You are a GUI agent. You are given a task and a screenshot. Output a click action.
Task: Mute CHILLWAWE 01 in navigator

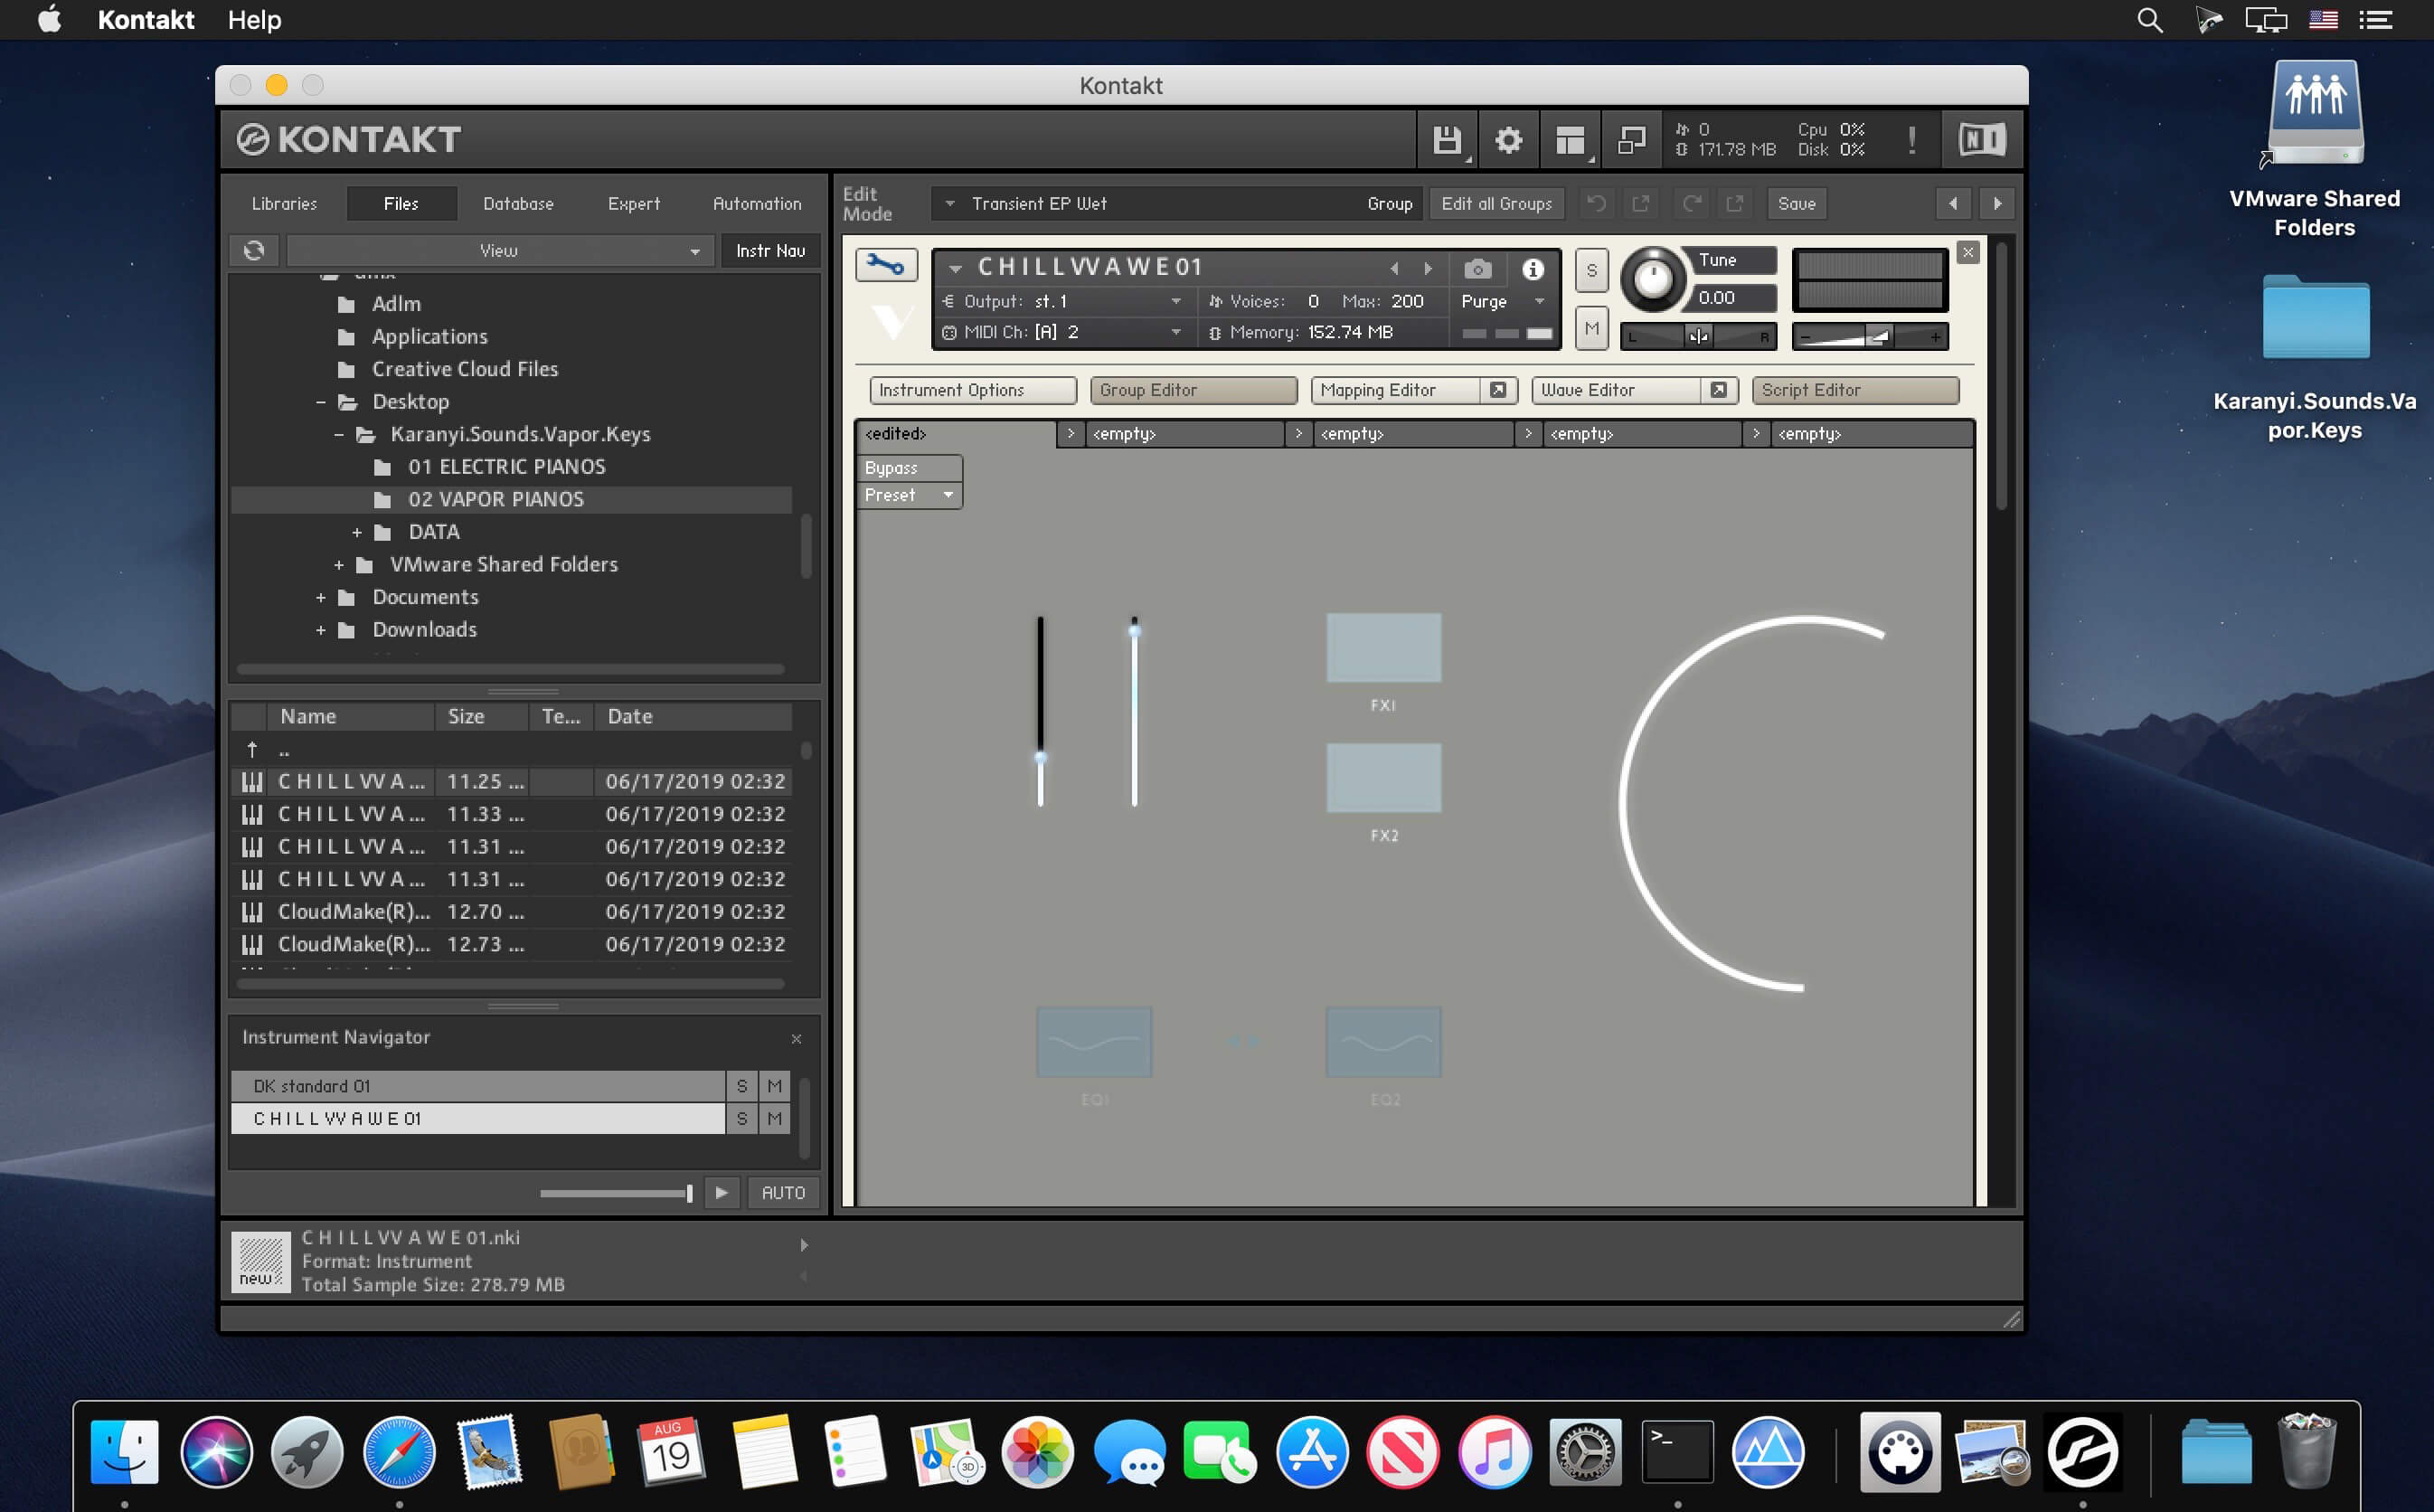[x=775, y=1118]
